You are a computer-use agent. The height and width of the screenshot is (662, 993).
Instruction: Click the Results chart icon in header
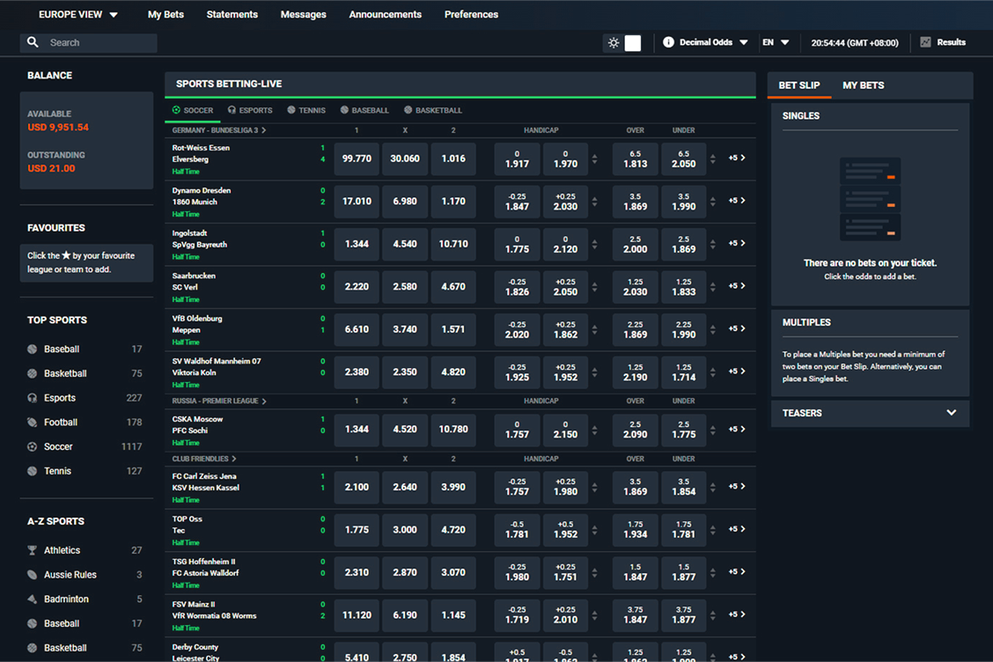pos(925,42)
